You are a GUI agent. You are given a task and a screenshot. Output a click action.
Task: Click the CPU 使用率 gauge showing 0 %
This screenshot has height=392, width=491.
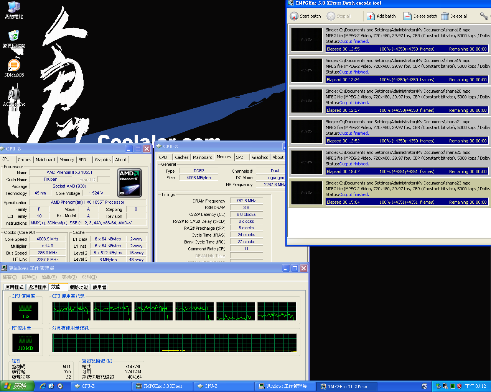pos(25,311)
